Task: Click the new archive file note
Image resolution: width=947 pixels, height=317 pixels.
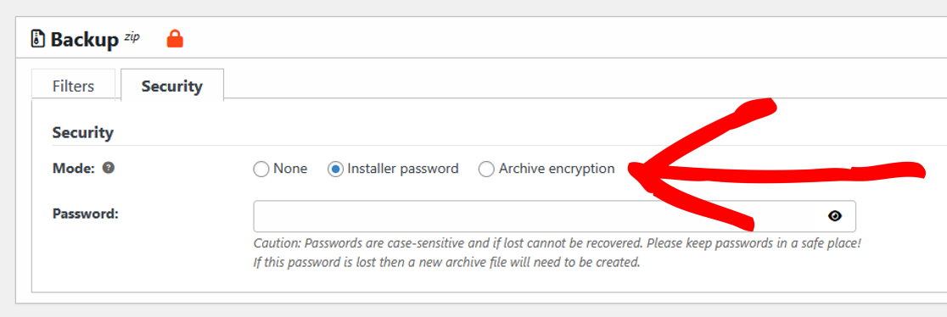Action: pos(446,263)
